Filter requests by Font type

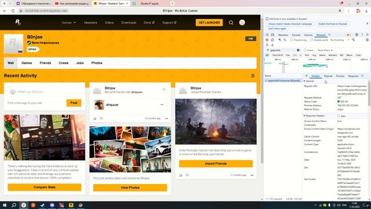pos(307,55)
